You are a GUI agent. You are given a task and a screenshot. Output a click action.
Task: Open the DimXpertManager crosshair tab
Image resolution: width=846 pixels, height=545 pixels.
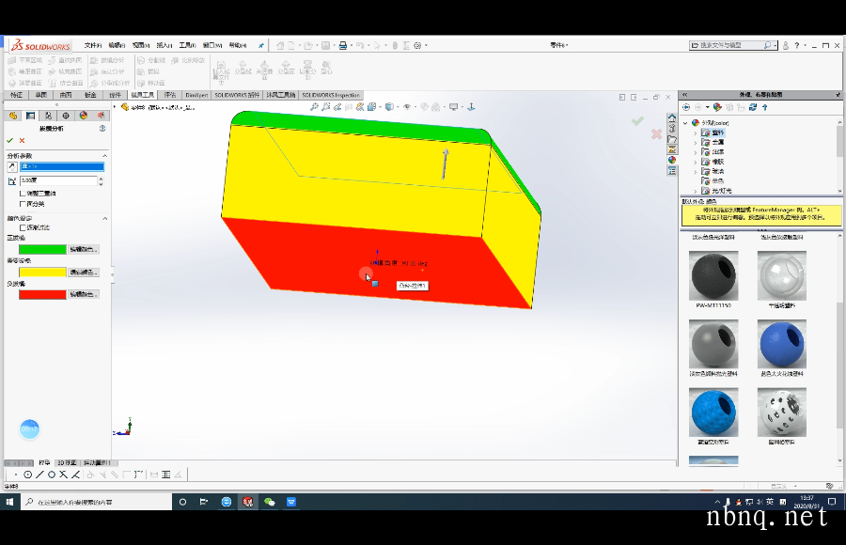click(66, 116)
